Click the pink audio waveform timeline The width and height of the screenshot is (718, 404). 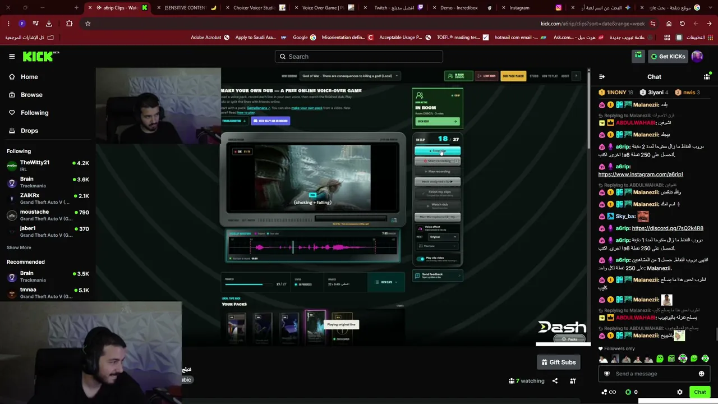point(313,247)
